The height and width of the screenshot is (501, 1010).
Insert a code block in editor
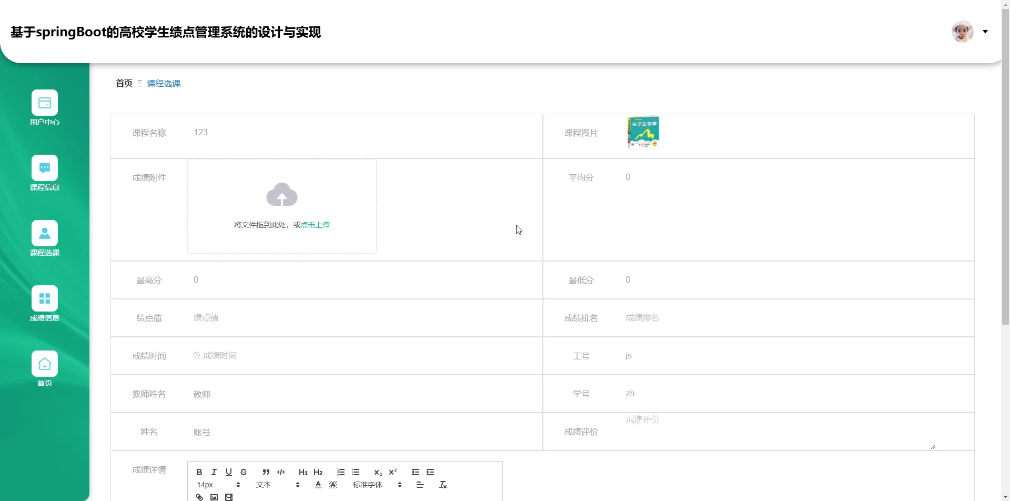(281, 472)
